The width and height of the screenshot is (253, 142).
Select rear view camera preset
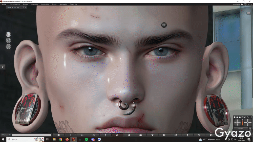coord(240,117)
